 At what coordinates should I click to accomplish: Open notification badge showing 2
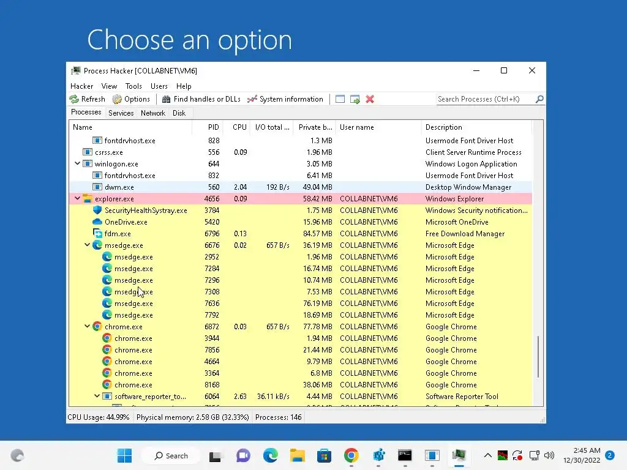tap(610, 455)
